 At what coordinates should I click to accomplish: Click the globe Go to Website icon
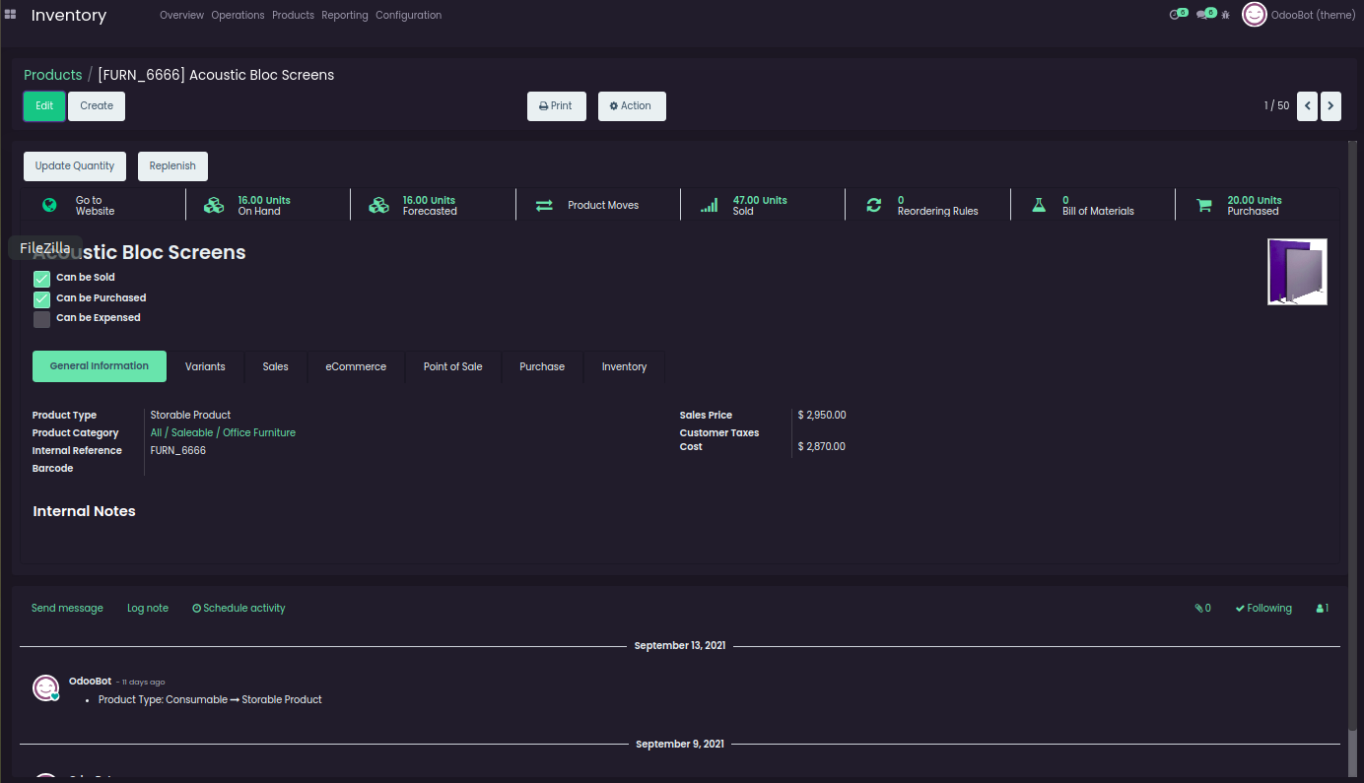(49, 205)
